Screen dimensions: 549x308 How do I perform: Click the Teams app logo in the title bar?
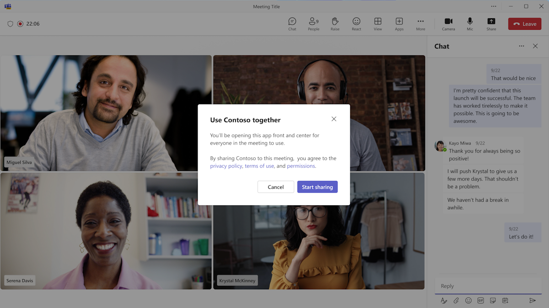8,6
